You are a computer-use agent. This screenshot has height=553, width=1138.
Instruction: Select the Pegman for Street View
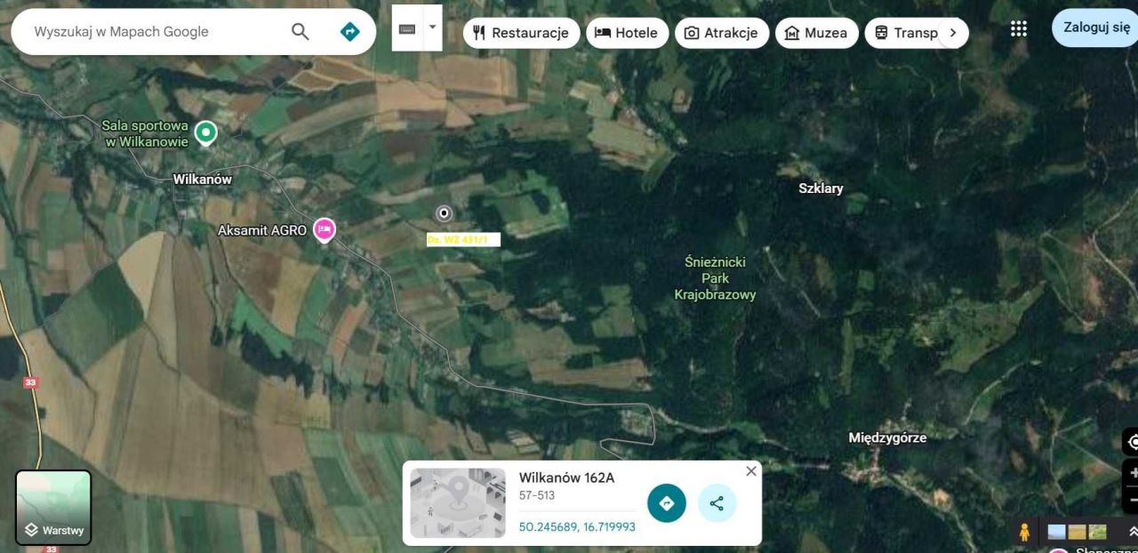[x=1025, y=531]
